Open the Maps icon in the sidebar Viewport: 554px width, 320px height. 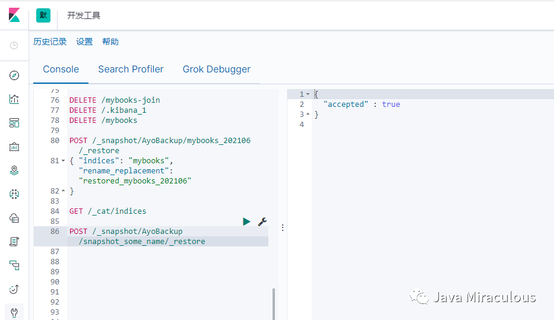click(14, 170)
